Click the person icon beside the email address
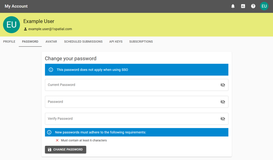Image resolution: width=273 pixels, height=160 pixels. click(25, 29)
